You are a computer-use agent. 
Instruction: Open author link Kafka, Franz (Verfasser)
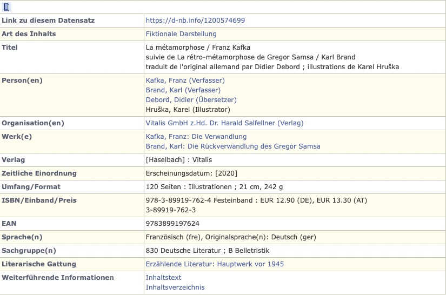coord(183,81)
